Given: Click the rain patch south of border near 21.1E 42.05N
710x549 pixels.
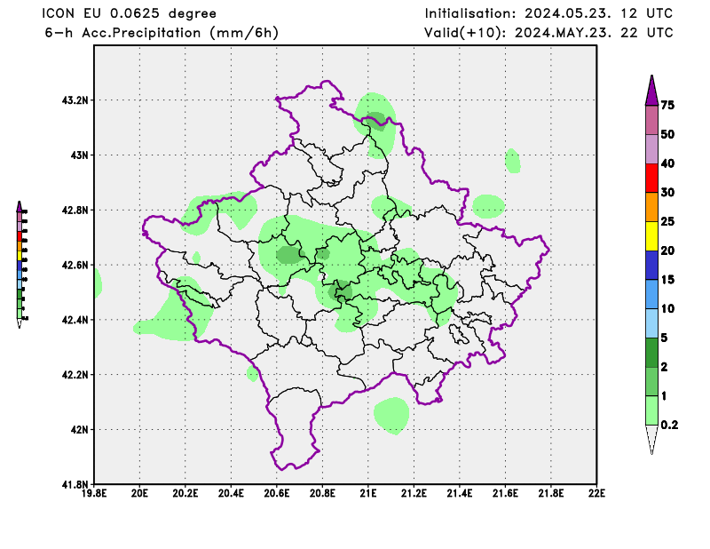Looking at the screenshot, I should tap(391, 415).
